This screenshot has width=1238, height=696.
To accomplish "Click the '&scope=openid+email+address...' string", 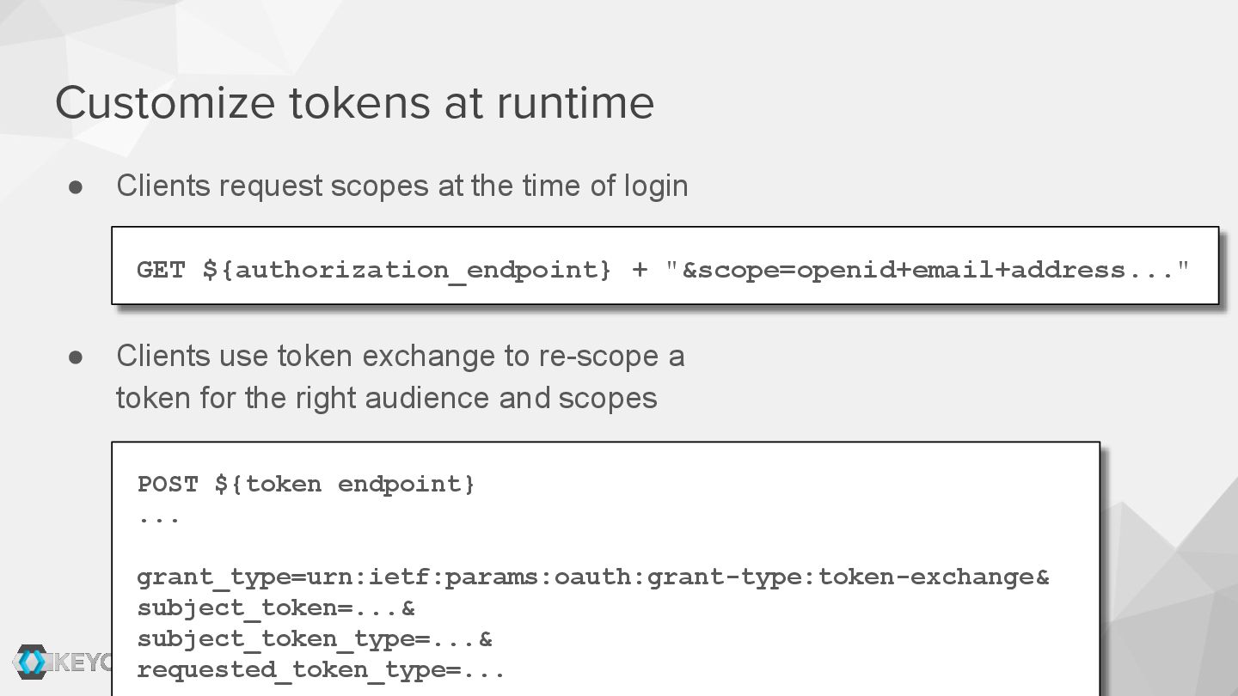I will click(928, 269).
